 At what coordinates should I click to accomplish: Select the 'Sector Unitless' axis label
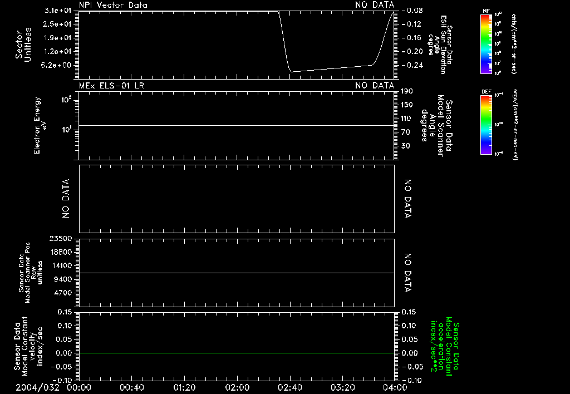(23, 45)
